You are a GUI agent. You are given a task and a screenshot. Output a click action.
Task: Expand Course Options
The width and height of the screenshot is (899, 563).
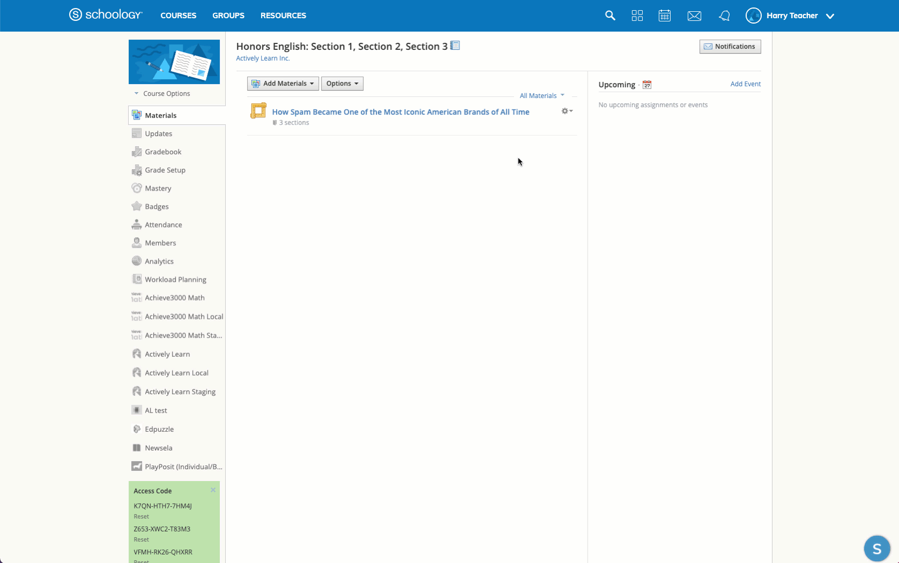162,93
